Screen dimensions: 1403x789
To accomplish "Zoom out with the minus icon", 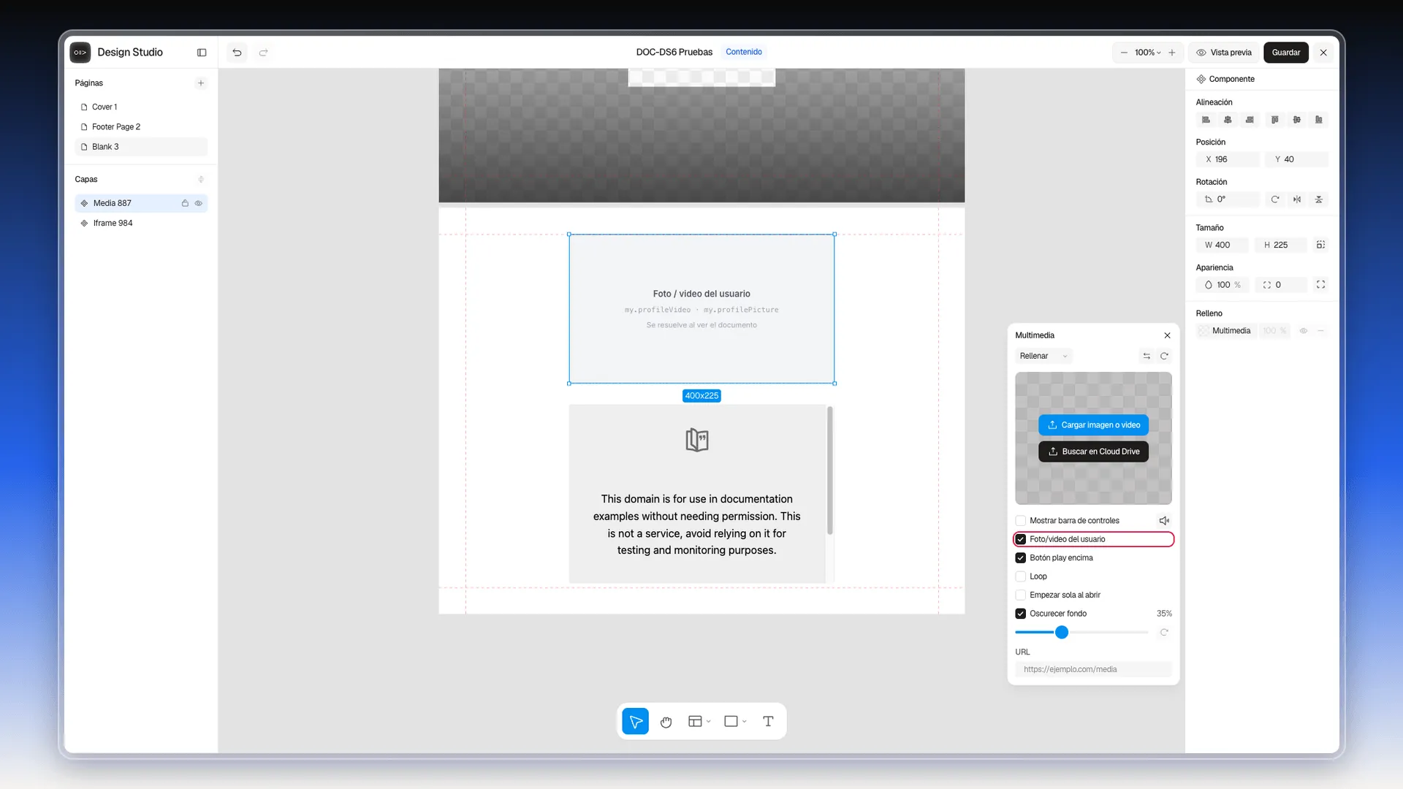I will (1124, 53).
